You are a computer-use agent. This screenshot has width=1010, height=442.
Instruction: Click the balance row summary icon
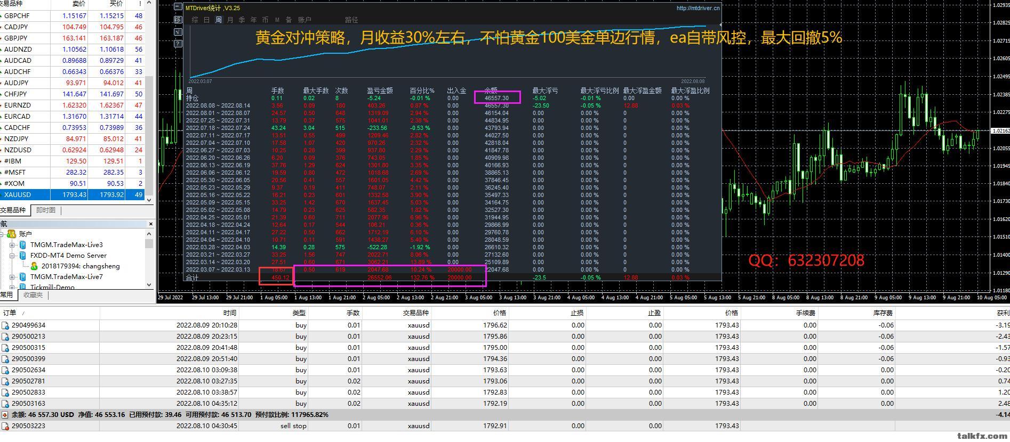coord(5,415)
